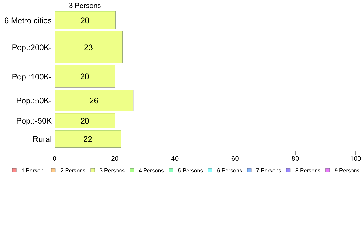Image resolution: width=364 pixels, height=225 pixels.
Task: Click the purple 8 Persons legend swatch
Action: coord(289,170)
